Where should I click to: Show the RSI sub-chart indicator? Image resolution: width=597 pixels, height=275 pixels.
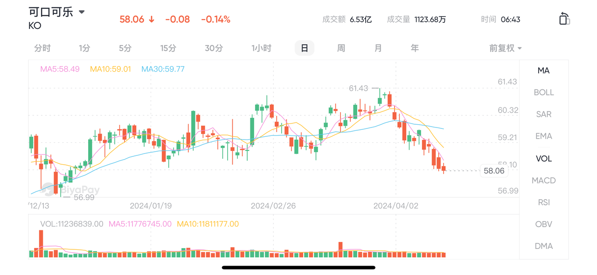543,202
